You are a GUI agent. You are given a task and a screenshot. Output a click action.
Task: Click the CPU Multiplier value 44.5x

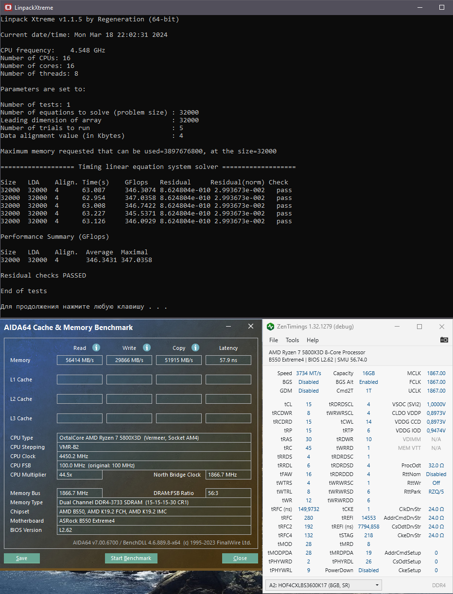(80, 475)
